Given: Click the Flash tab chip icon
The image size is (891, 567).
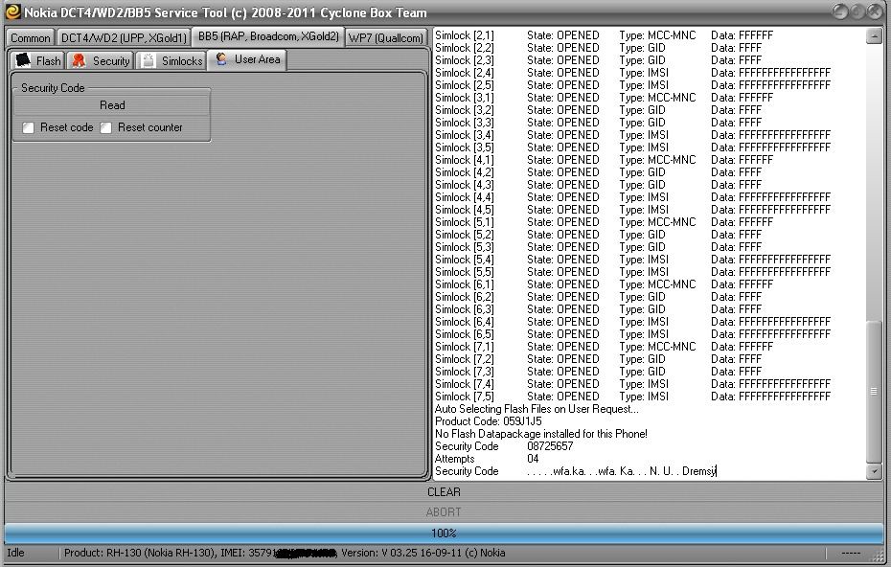Looking at the screenshot, I should click(x=24, y=60).
